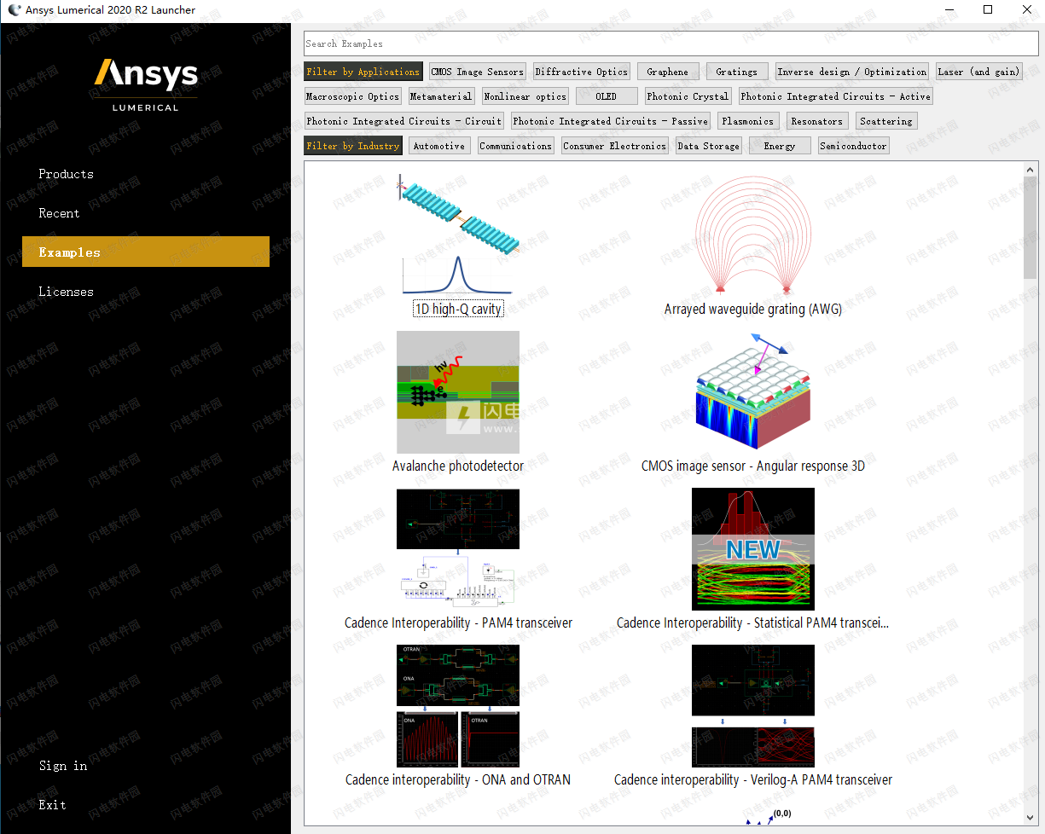1045x834 pixels.
Task: Enable the Consumer Electronics filter
Action: point(615,146)
